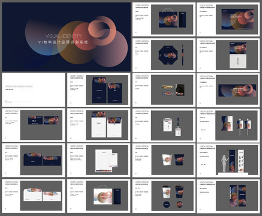The image size is (262, 216).
Task: Select the lidded coffee cups and coasters slide
Action: point(164,196)
